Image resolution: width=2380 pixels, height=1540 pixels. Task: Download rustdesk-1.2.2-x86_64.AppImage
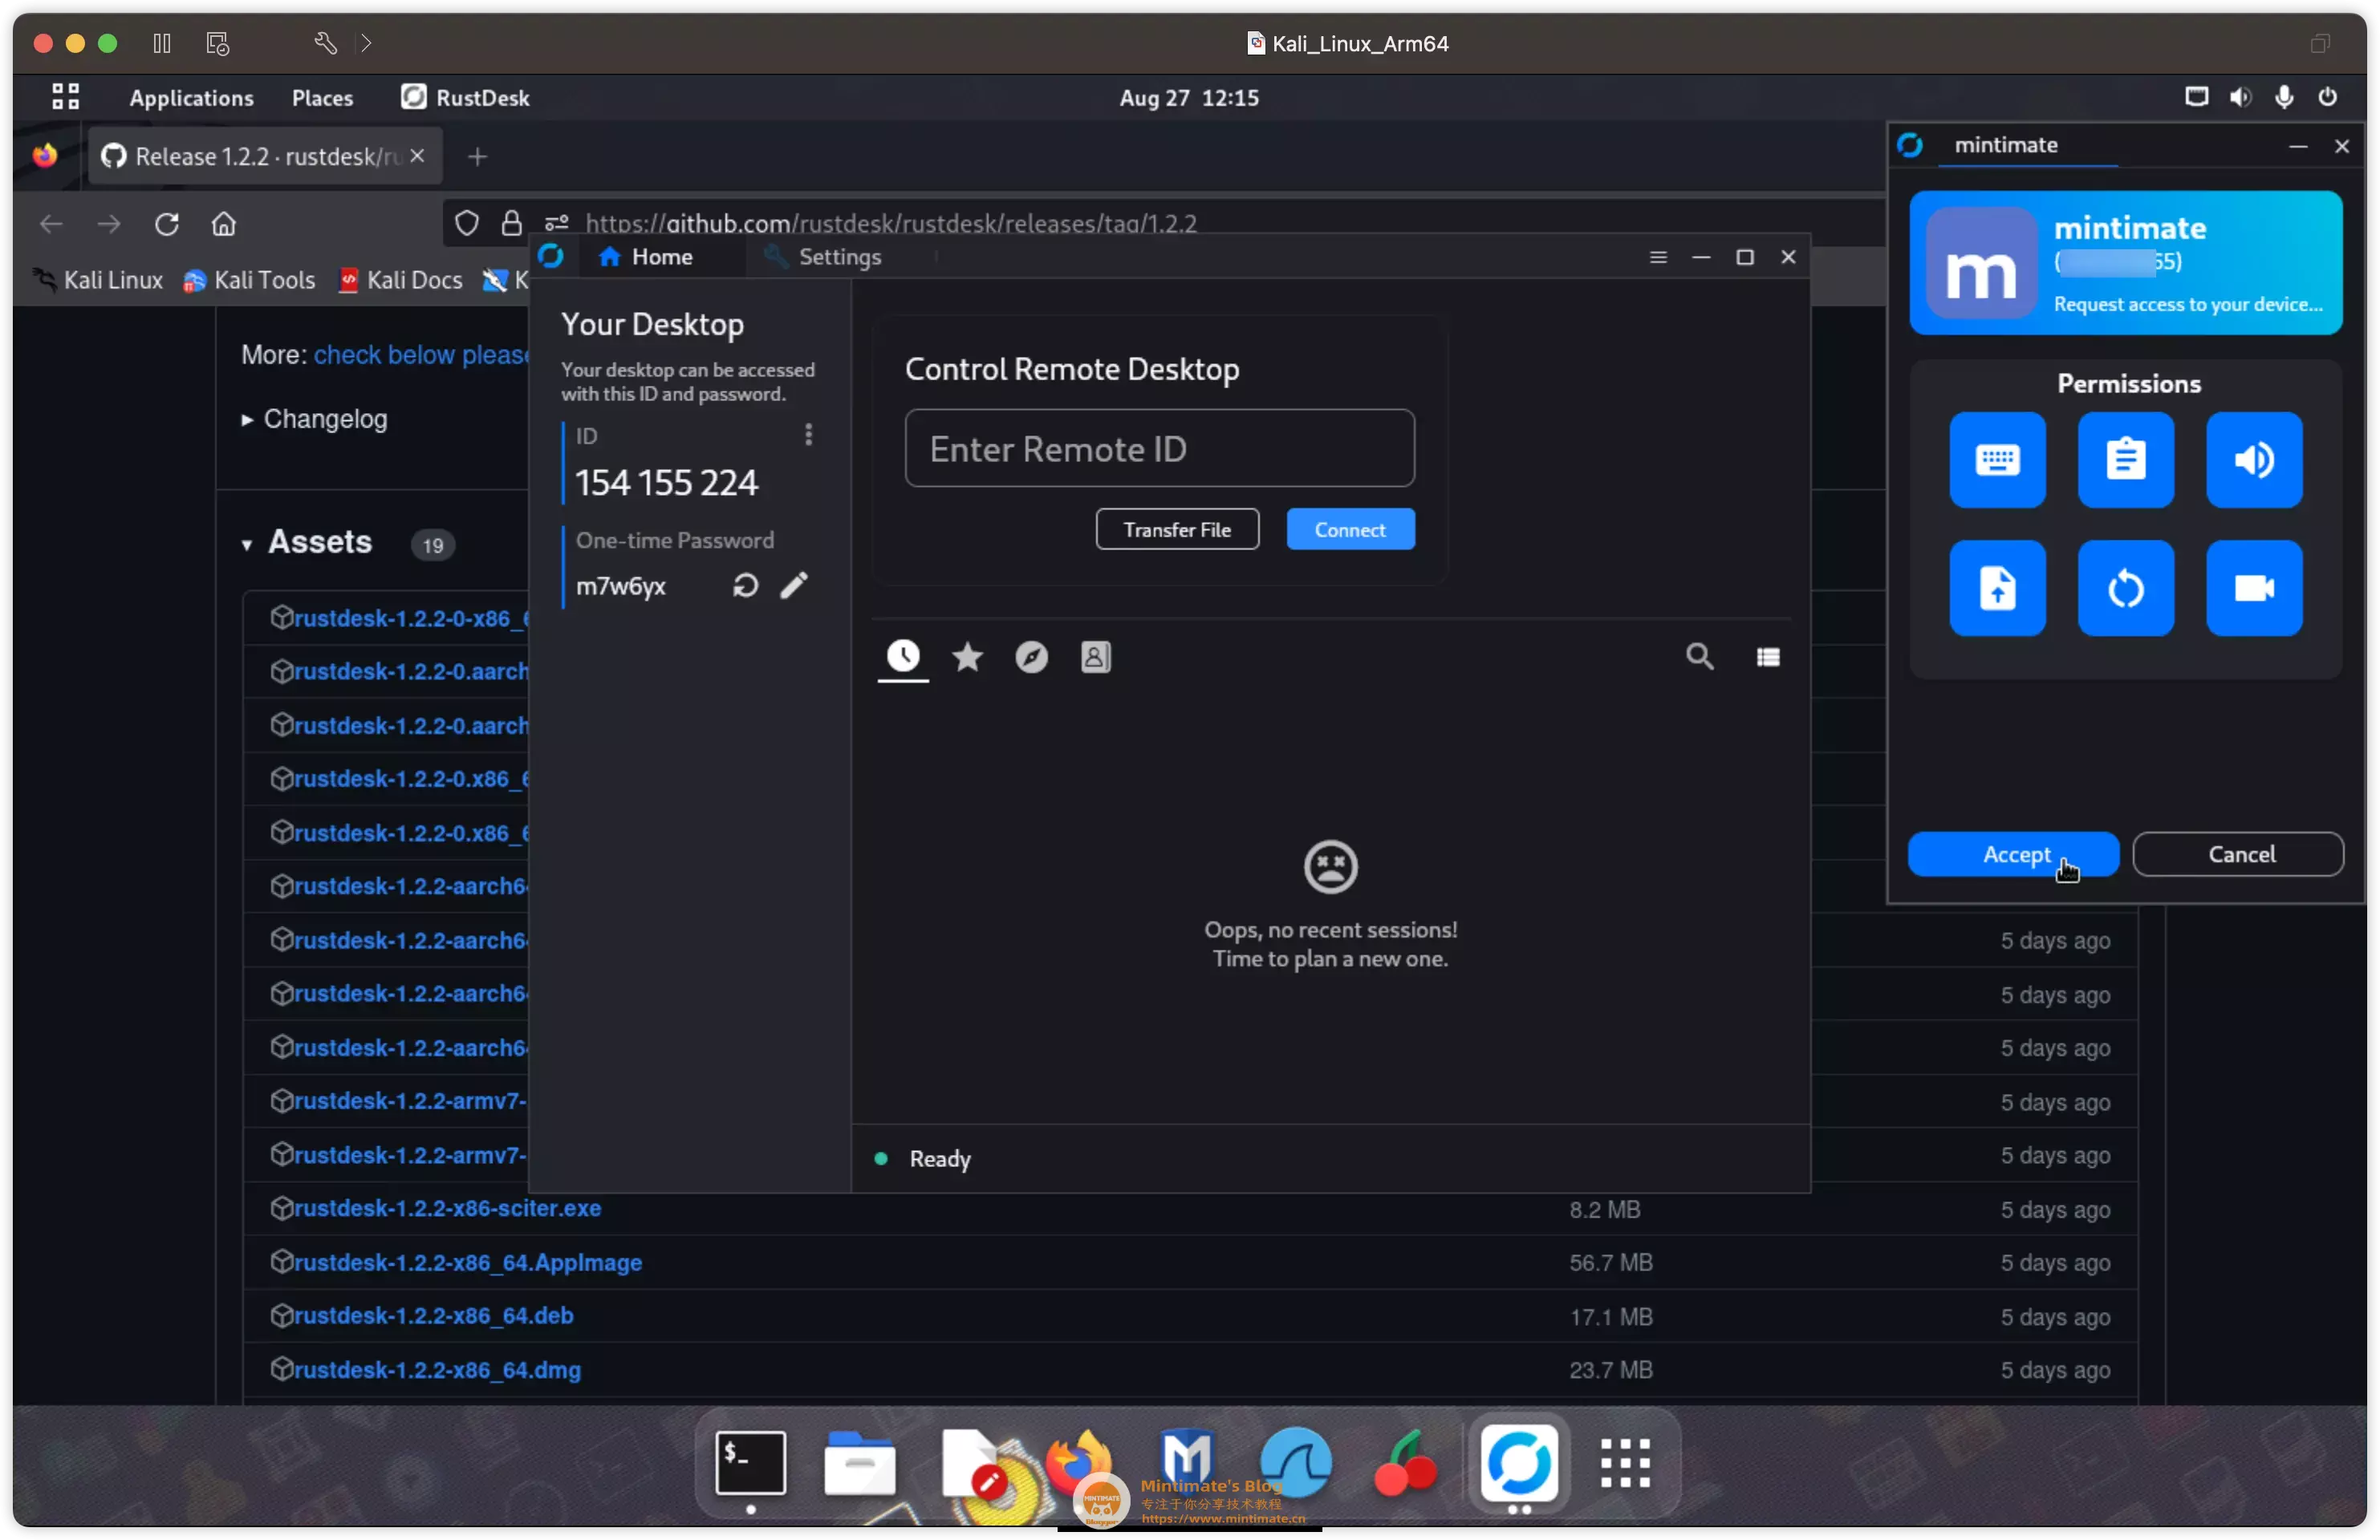pyautogui.click(x=467, y=1262)
